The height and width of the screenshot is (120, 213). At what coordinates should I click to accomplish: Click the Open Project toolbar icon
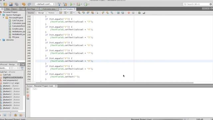(11, 4)
